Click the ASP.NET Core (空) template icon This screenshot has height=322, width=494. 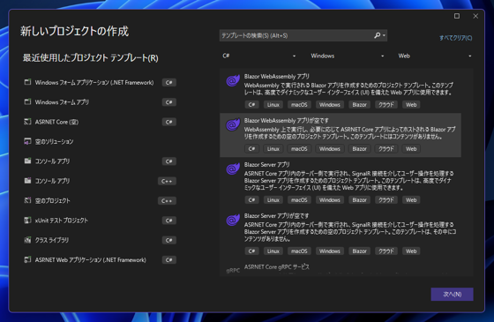[x=27, y=122]
